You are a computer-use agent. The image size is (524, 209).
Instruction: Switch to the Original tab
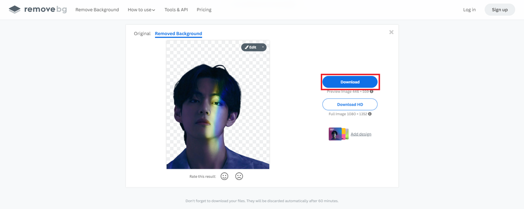tap(142, 34)
